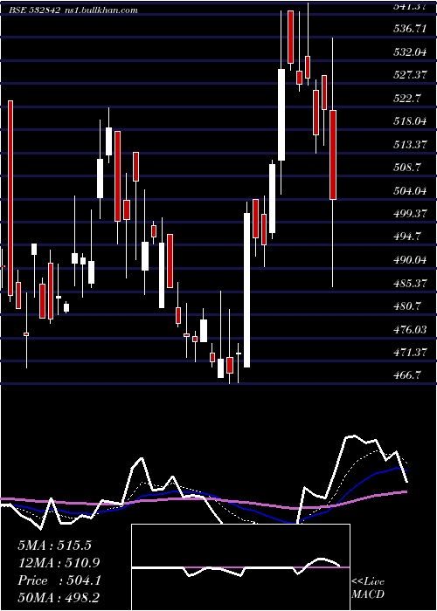Click the last red candlestick body

click(333, 154)
